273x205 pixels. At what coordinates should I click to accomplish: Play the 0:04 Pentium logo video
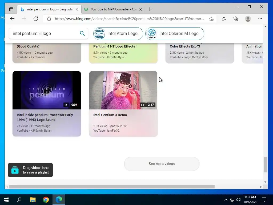tap(66, 105)
